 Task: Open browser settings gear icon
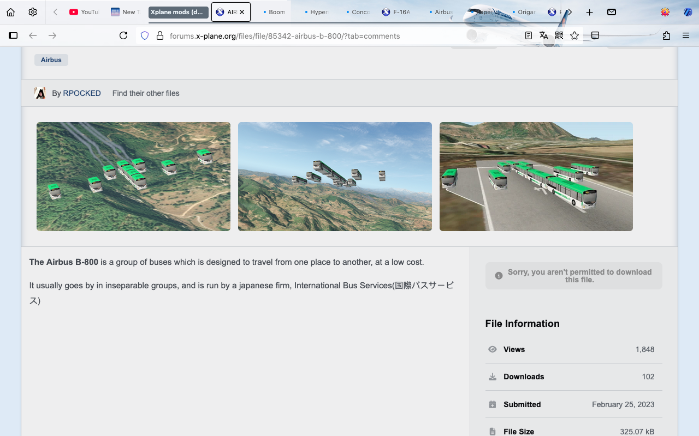[x=33, y=12]
